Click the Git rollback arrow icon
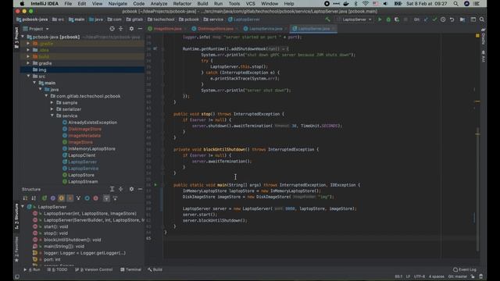The width and height of the screenshot is (500, 281). (452, 20)
